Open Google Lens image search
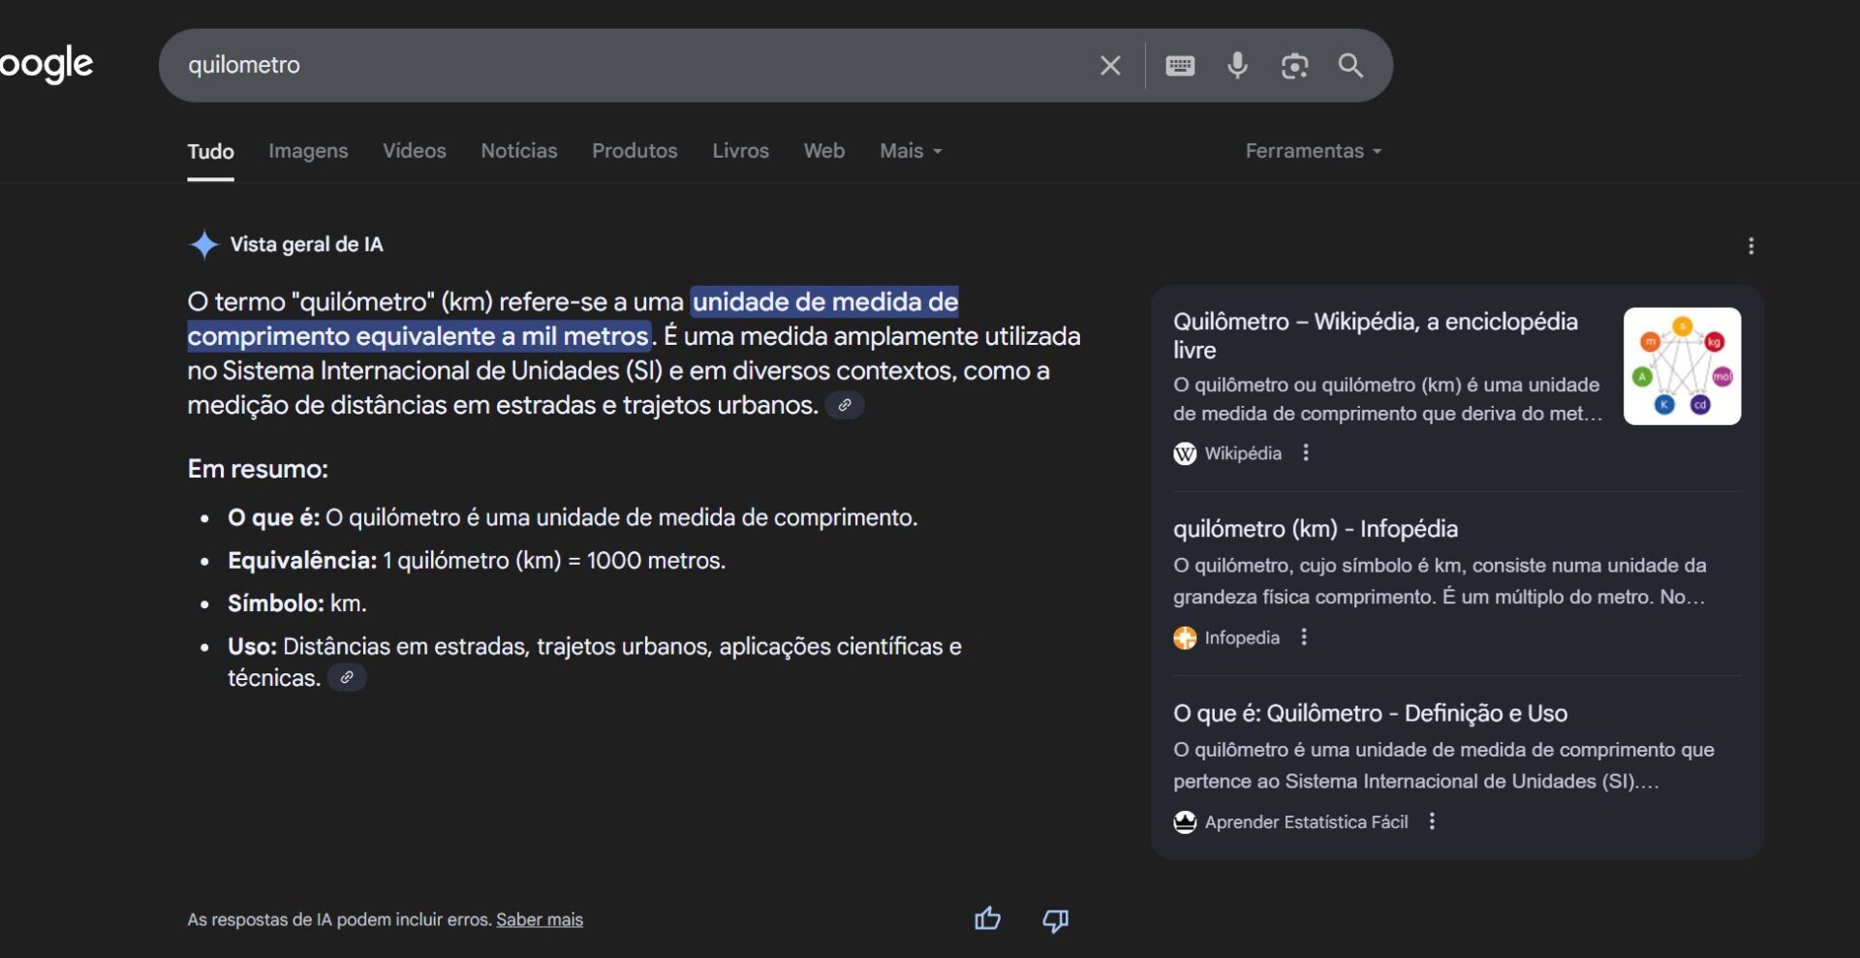Viewport: 1860px width, 958px height. pyautogui.click(x=1295, y=66)
